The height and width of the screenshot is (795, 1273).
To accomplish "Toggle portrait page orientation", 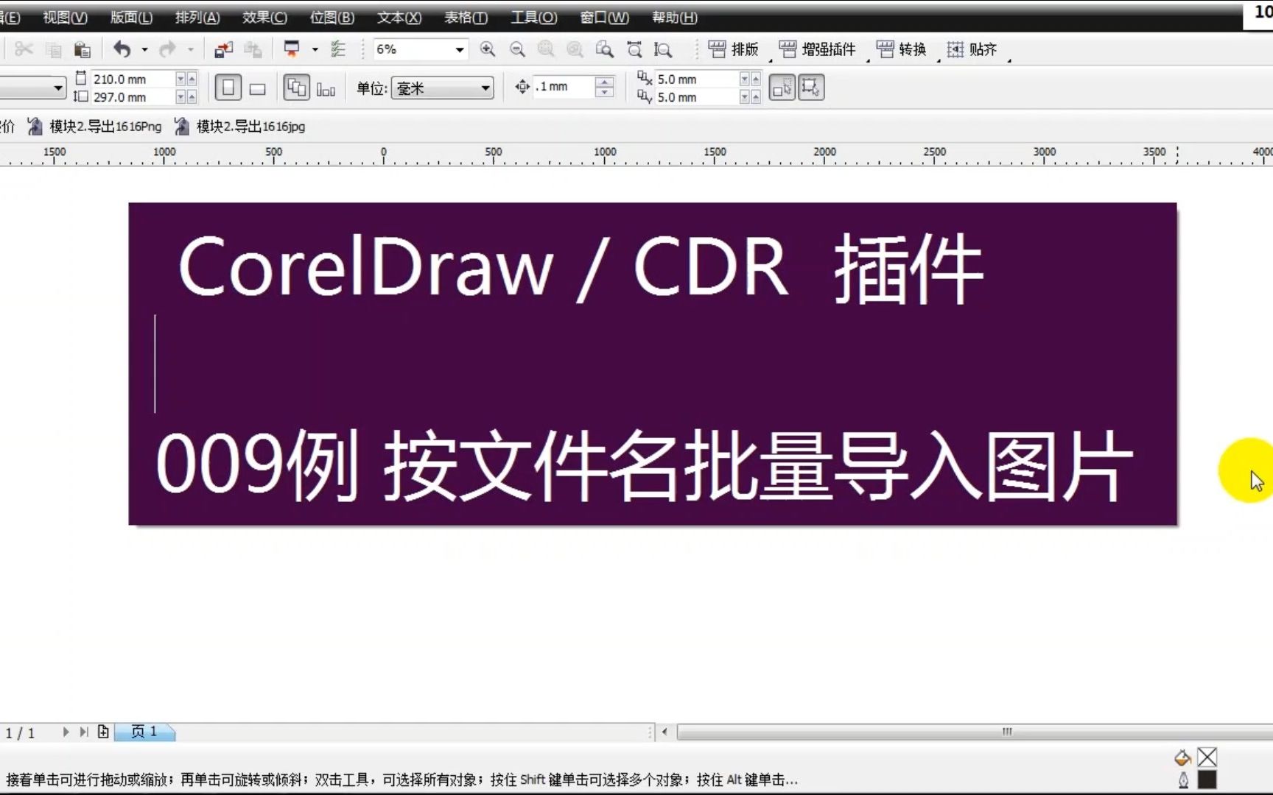I will click(x=228, y=87).
